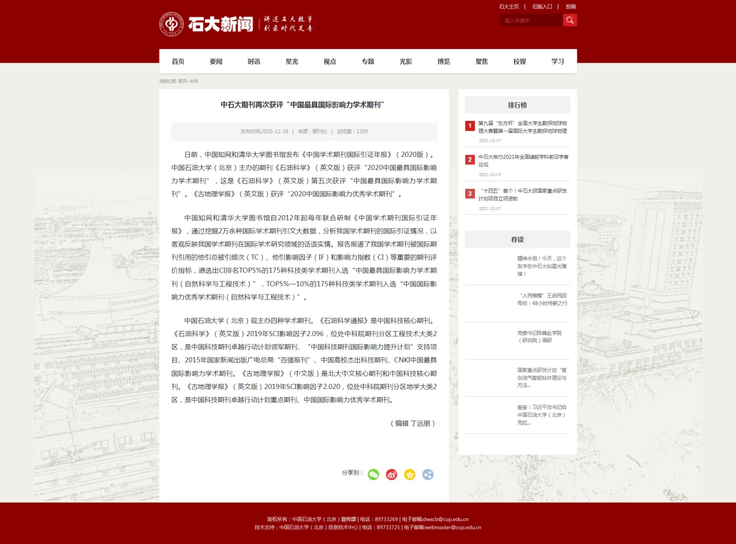736x544 pixels.
Task: Open the 旧版入口 link
Action: point(542,7)
